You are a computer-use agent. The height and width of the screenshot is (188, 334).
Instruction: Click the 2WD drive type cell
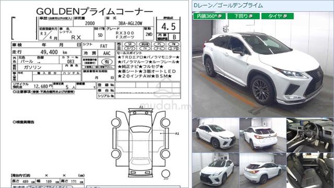(149, 34)
